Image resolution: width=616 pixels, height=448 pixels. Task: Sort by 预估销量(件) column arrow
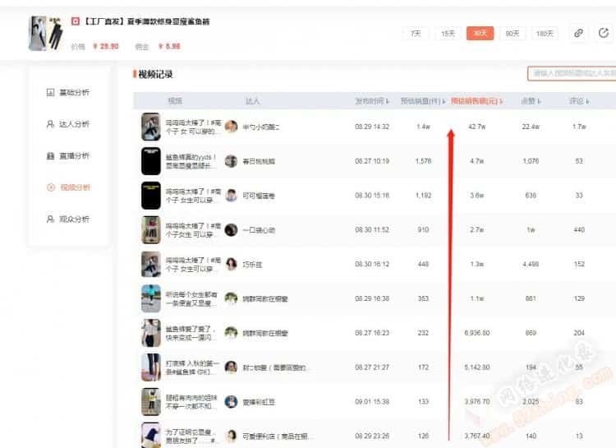(x=444, y=101)
